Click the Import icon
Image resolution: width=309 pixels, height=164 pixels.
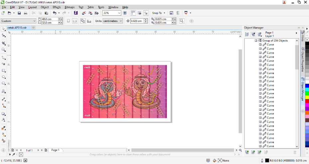[x=84, y=13]
